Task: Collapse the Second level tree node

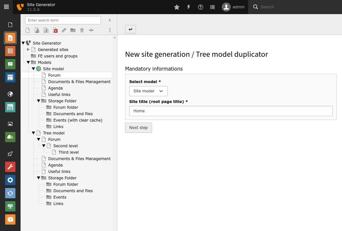Action: coord(44,146)
